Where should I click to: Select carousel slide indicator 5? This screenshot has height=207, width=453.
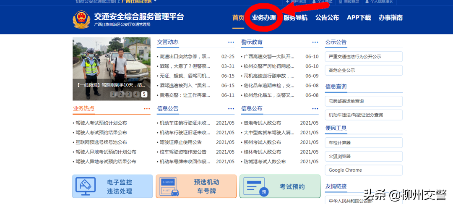coord(144,94)
